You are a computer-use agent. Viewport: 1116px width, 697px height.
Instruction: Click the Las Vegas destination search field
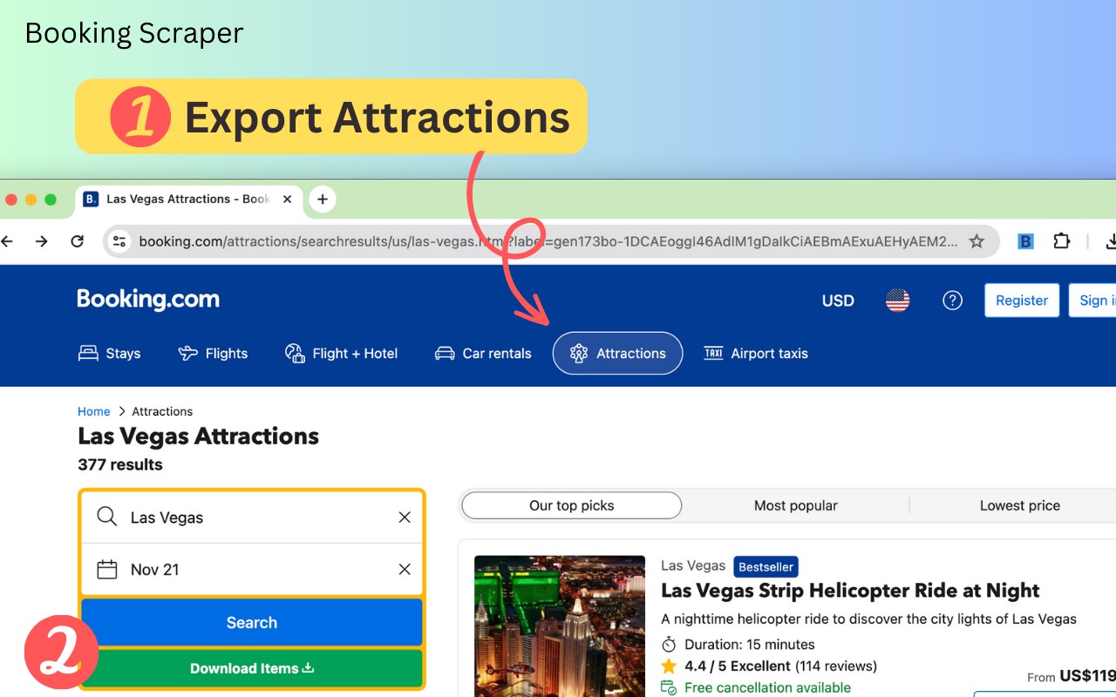[252, 518]
